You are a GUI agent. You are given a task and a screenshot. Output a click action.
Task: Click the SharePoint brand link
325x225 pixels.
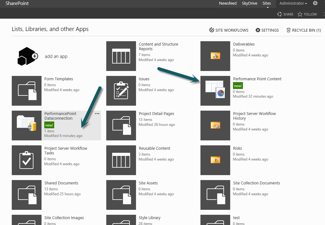pos(17,3)
